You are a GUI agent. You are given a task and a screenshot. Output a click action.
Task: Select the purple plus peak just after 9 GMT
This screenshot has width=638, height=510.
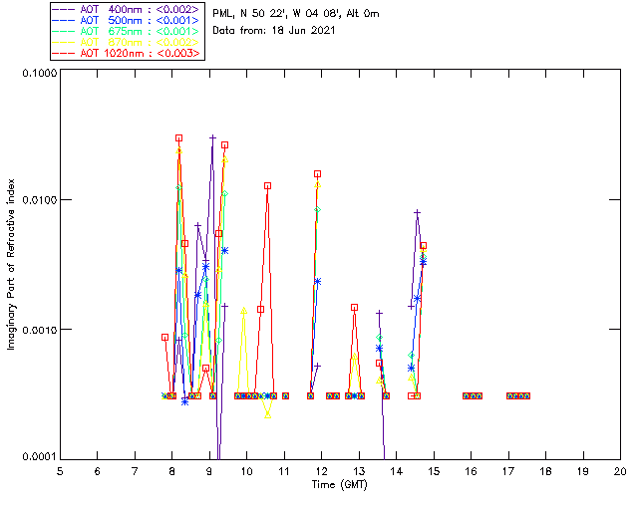[x=212, y=138]
